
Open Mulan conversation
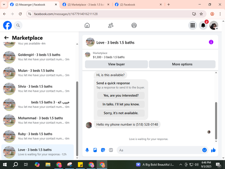pyautogui.click(x=37, y=73)
